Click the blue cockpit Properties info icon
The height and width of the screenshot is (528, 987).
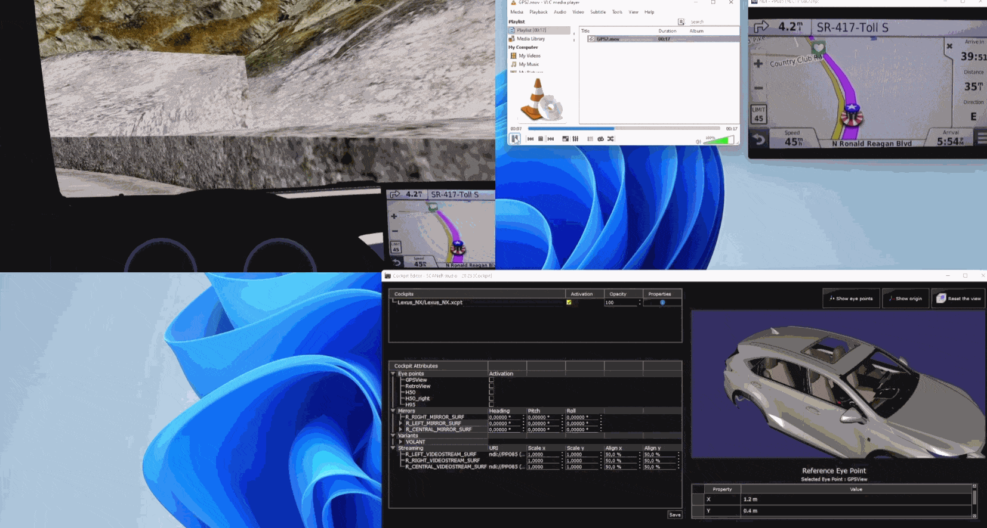(x=662, y=303)
